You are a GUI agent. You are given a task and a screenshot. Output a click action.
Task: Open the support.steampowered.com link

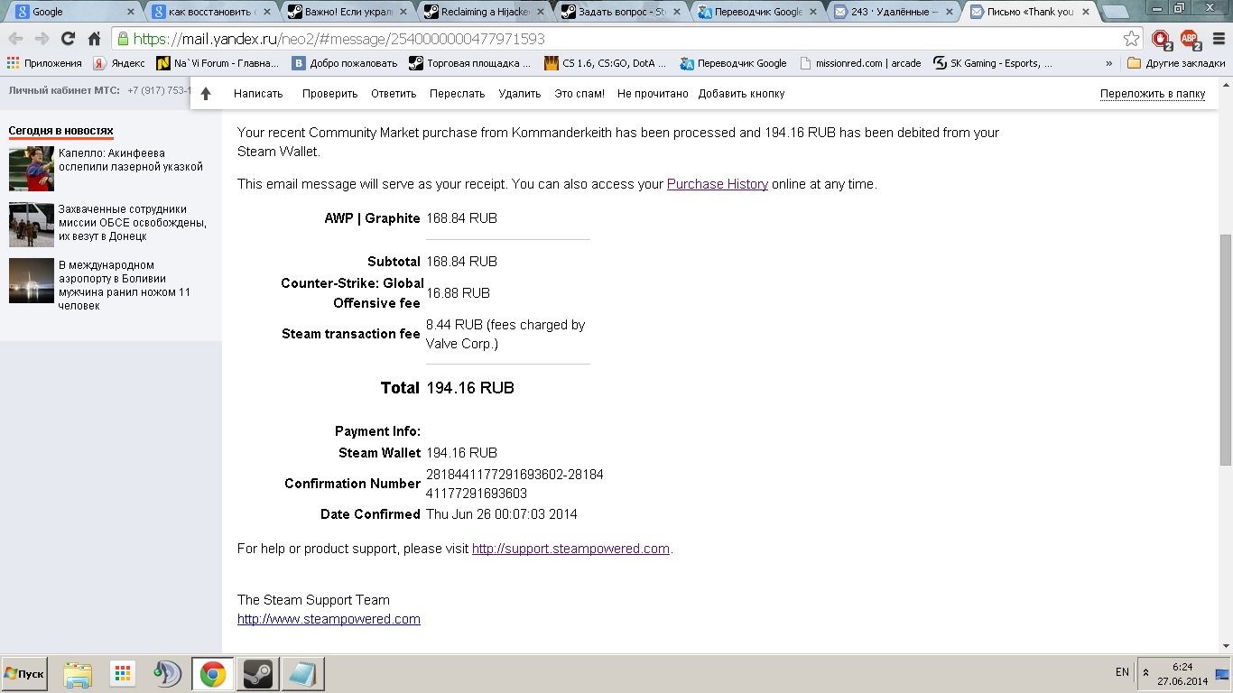tap(570, 549)
